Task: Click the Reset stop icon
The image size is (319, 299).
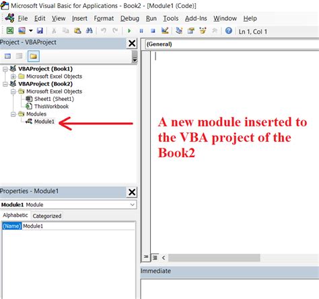Action: 153,31
